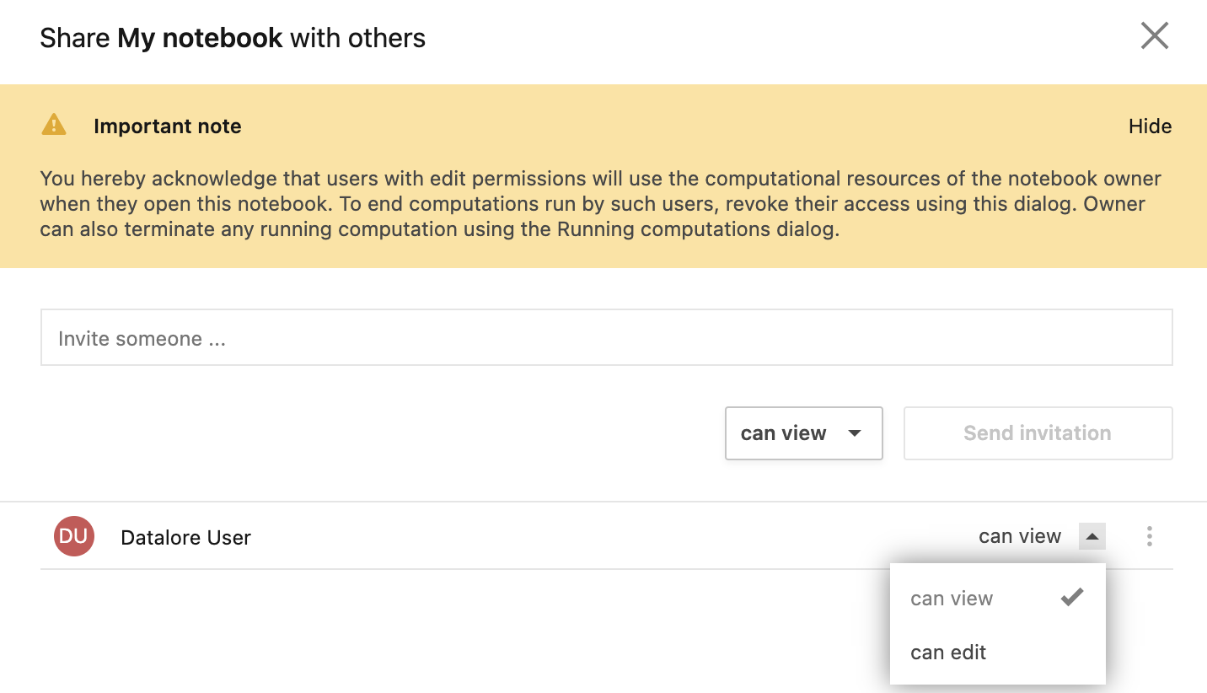Click the 'Share My notebook with others' title

(x=233, y=38)
